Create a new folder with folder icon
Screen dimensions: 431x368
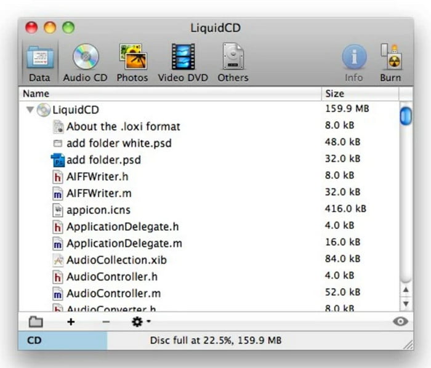tap(36, 322)
